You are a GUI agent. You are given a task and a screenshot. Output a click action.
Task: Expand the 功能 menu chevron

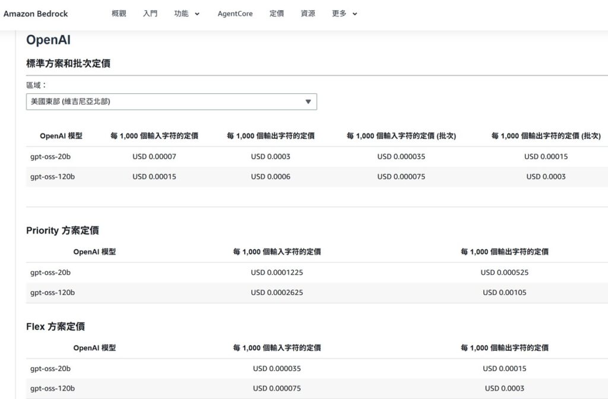tap(197, 14)
